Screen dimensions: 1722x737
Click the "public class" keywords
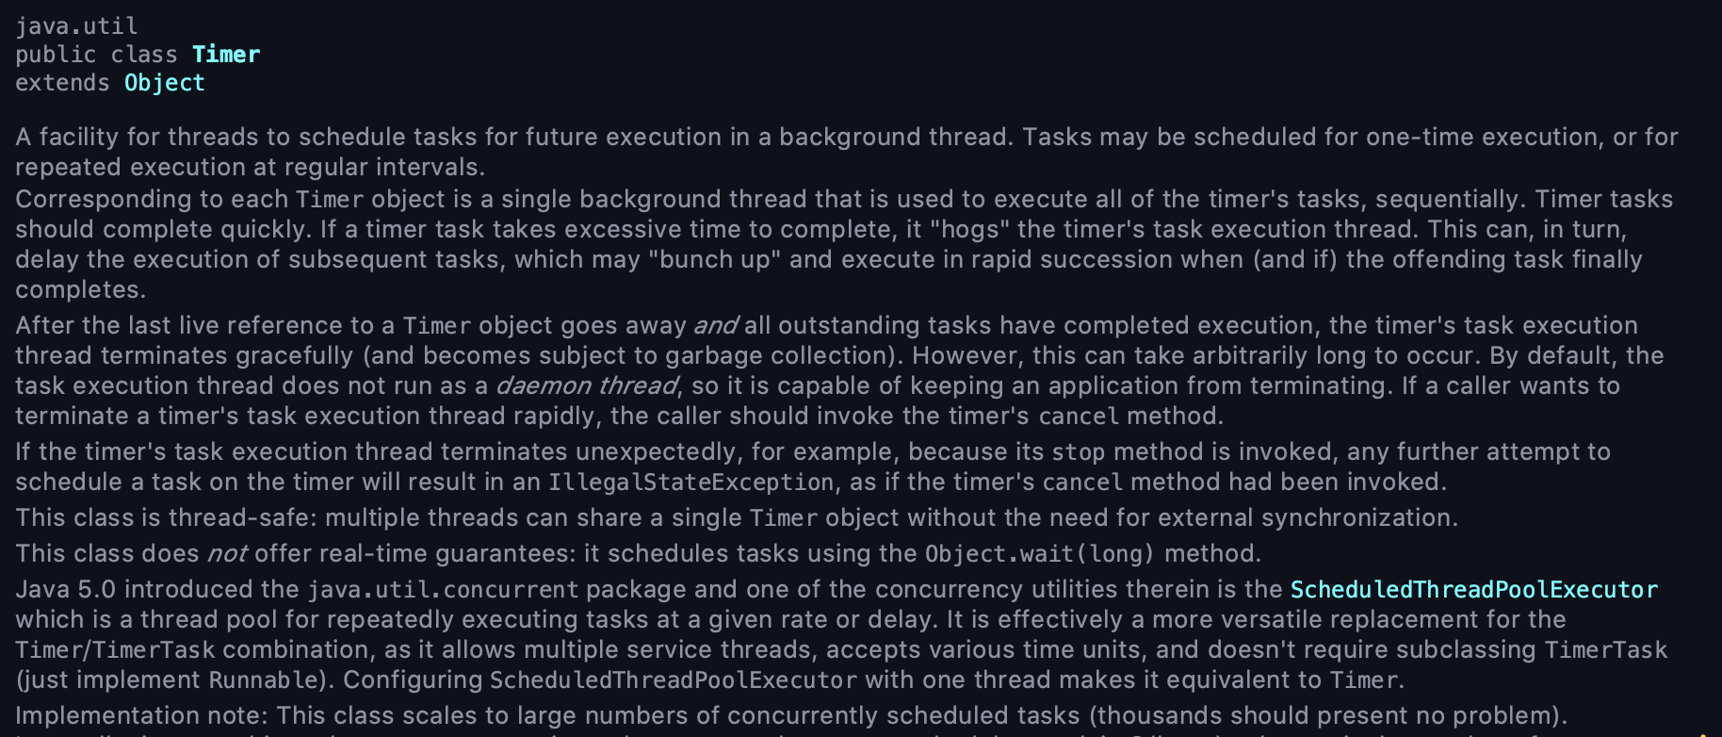[96, 55]
